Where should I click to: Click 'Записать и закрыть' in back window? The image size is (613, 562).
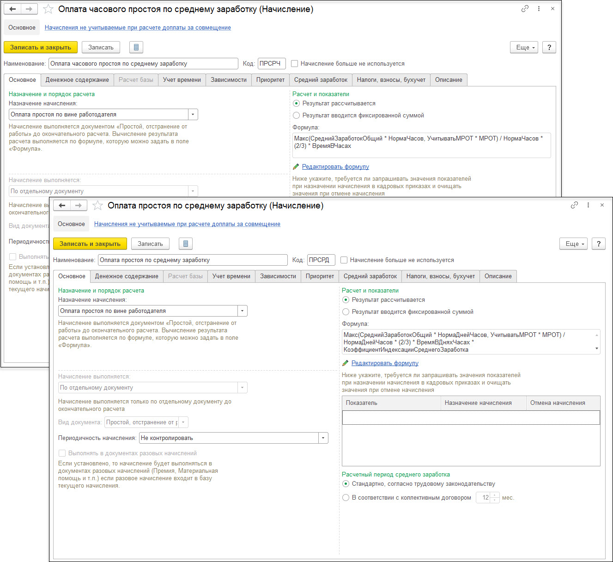click(x=41, y=47)
